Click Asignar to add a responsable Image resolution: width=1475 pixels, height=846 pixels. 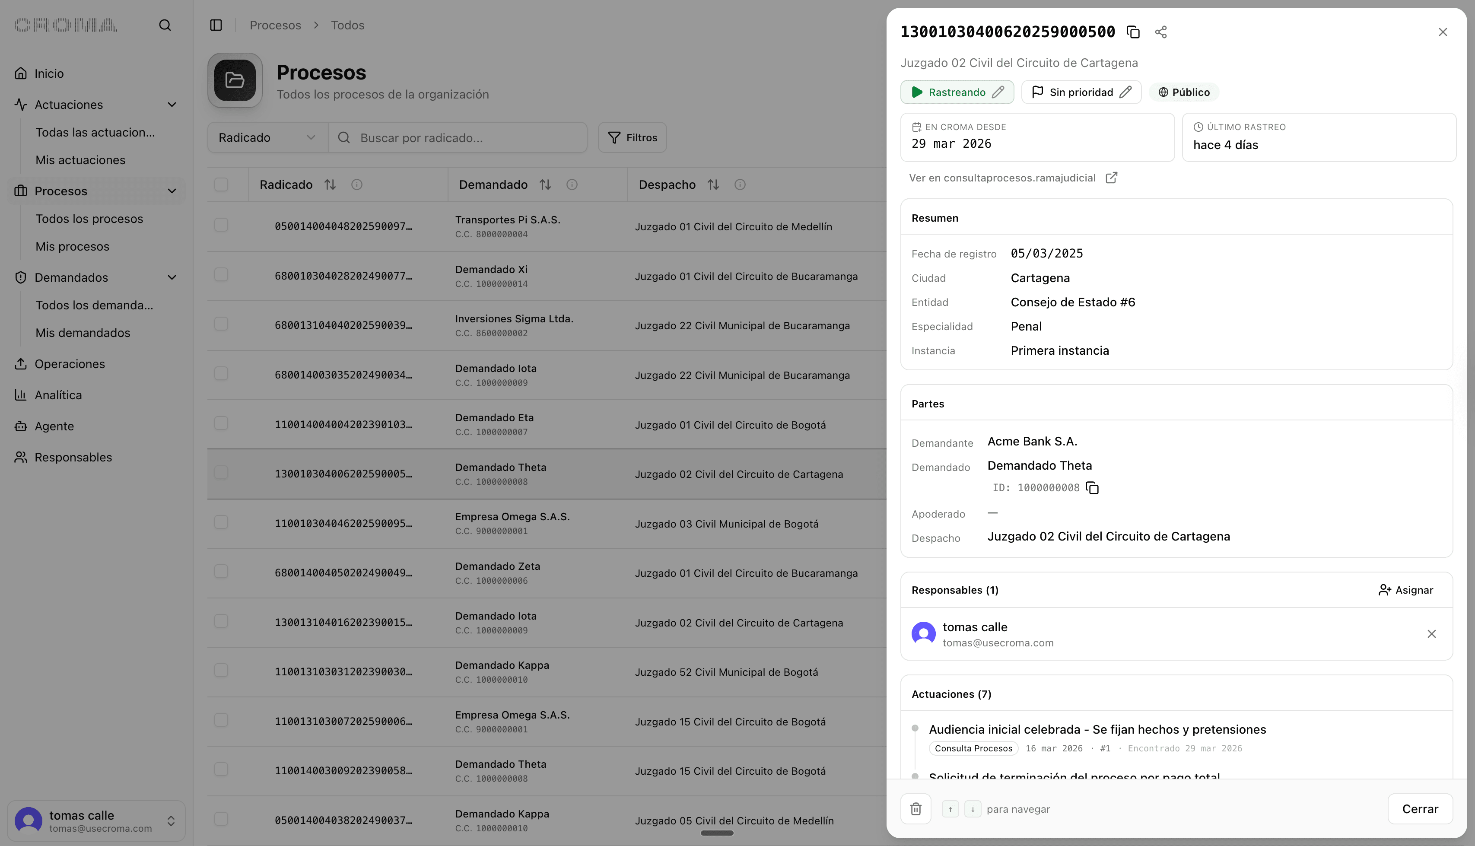(x=1405, y=590)
